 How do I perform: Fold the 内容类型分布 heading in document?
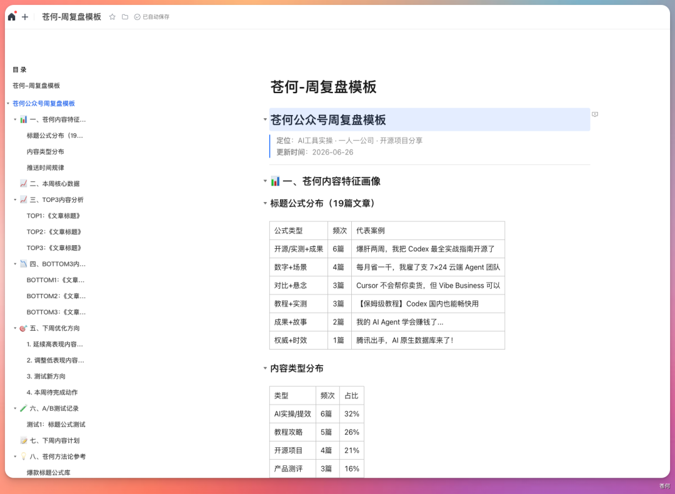pos(265,368)
